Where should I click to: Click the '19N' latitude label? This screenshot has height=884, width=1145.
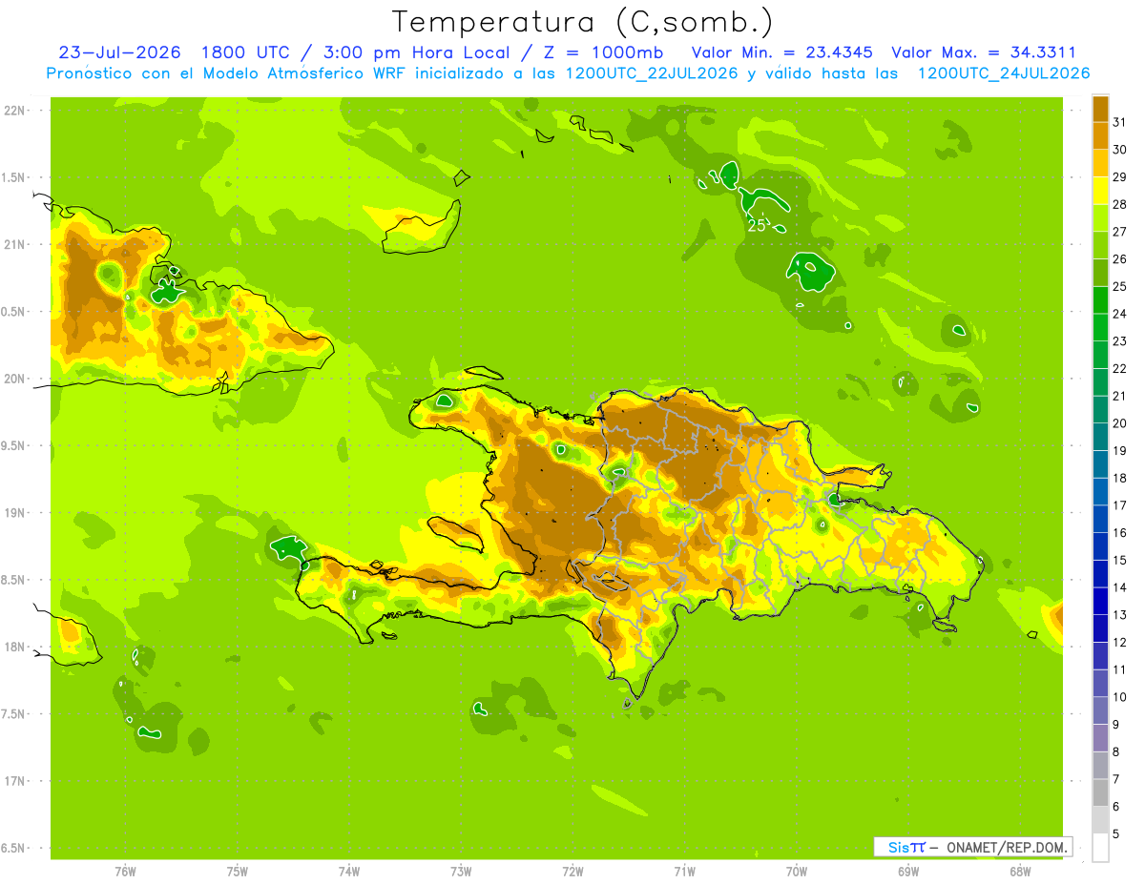tap(15, 513)
